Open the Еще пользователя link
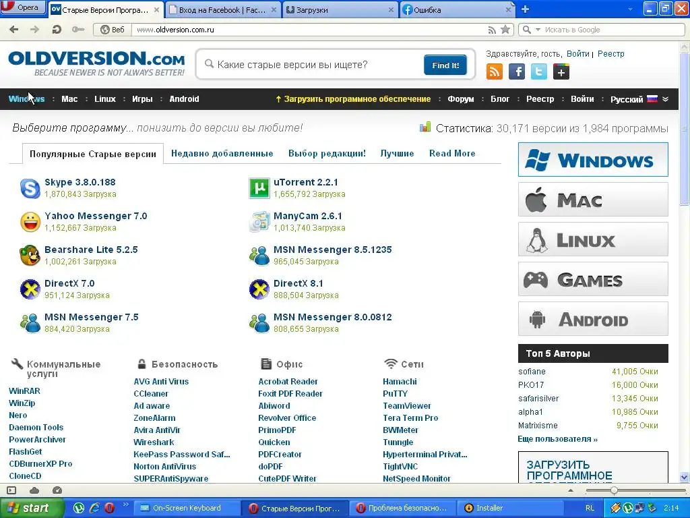 (557, 438)
